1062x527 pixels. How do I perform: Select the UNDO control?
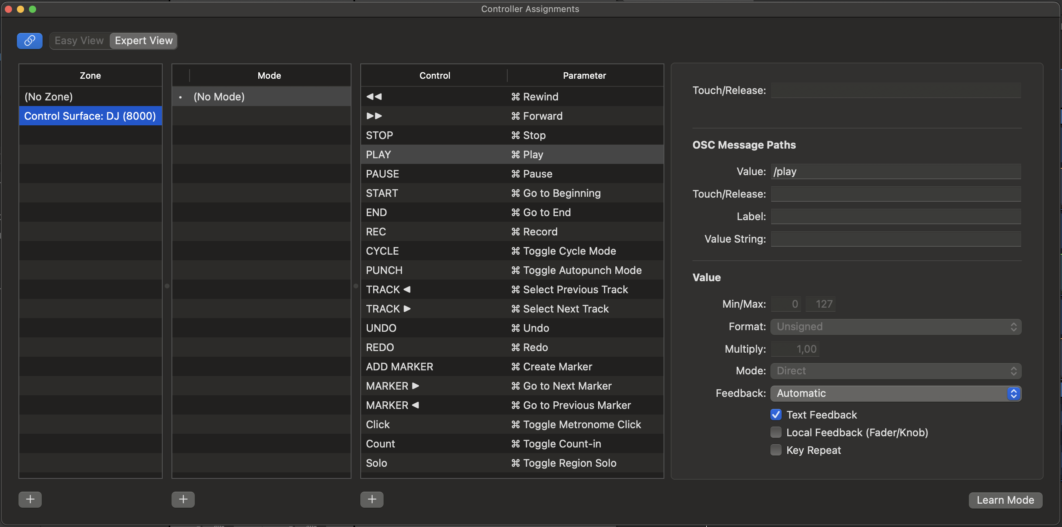[512, 328]
